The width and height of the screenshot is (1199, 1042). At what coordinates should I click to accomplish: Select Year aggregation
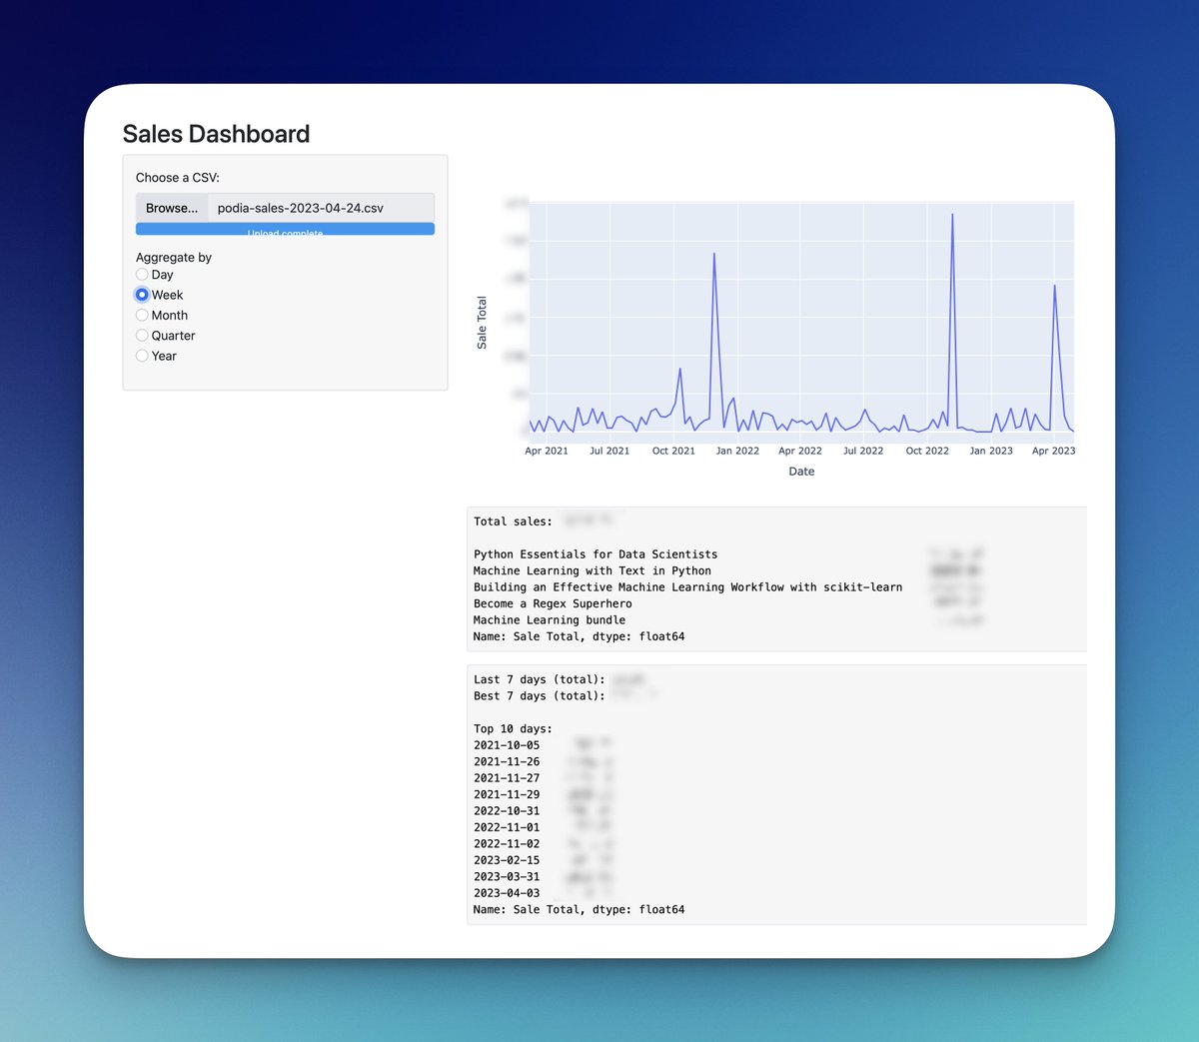click(x=142, y=356)
